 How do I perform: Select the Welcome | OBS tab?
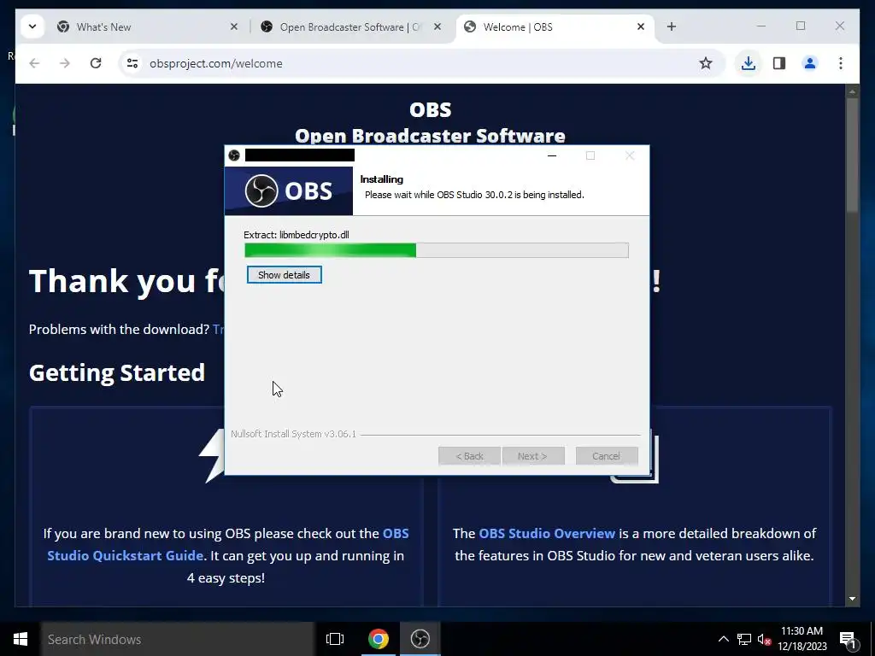coord(555,26)
